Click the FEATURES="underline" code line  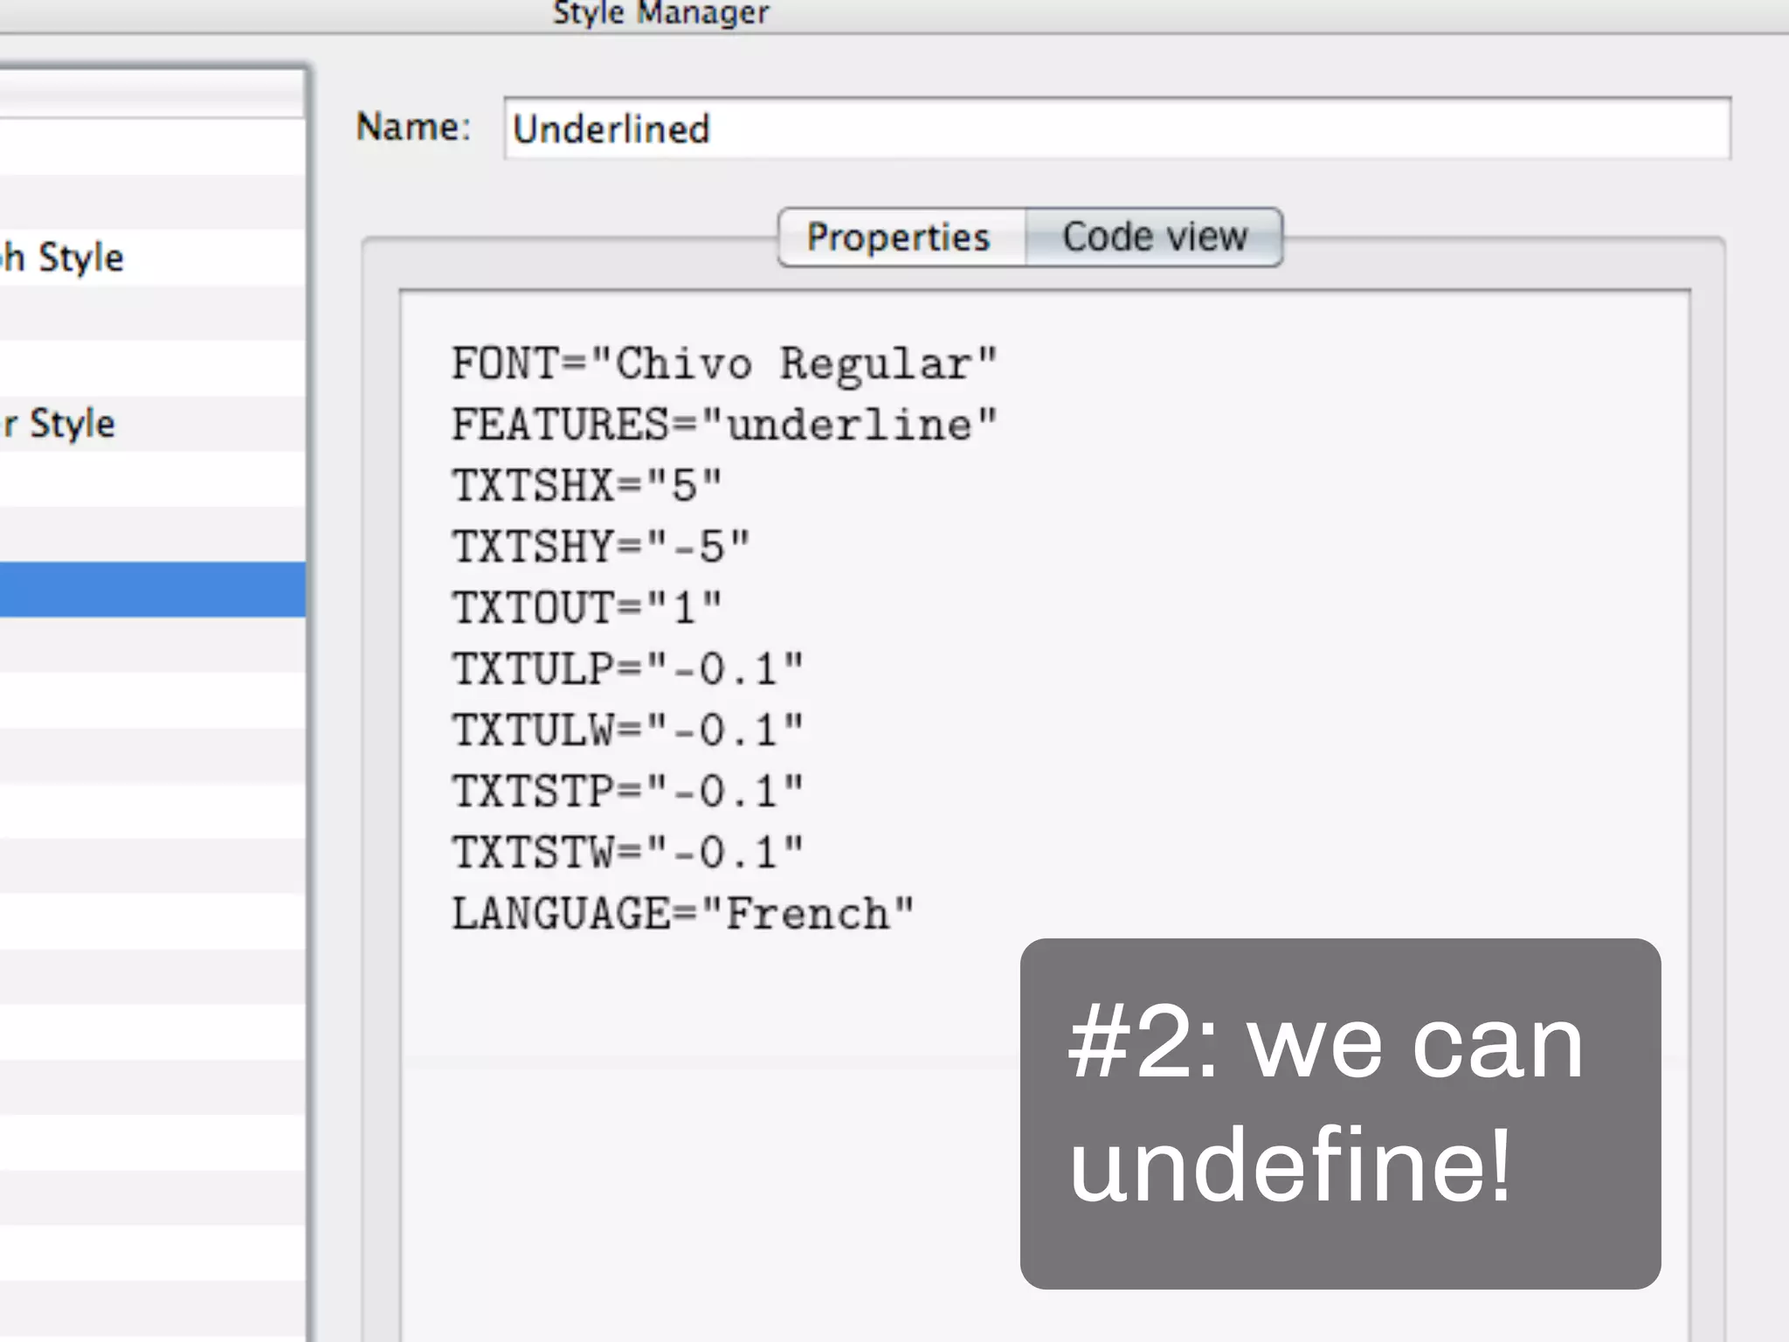tap(724, 425)
